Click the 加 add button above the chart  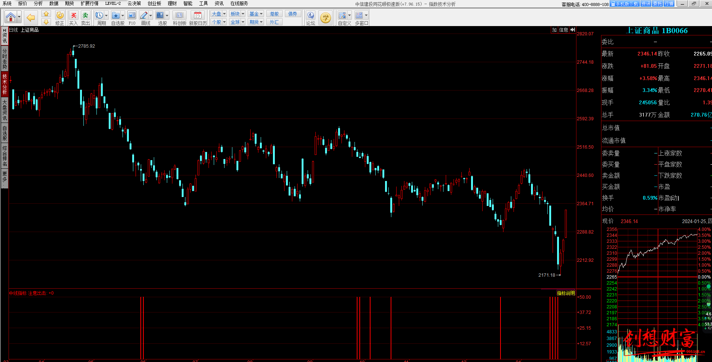pos(554,30)
